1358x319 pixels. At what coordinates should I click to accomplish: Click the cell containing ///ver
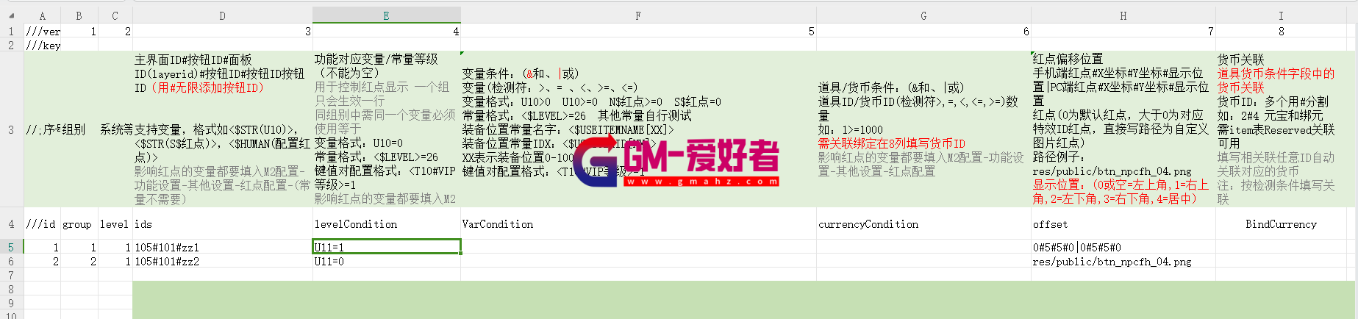point(42,31)
